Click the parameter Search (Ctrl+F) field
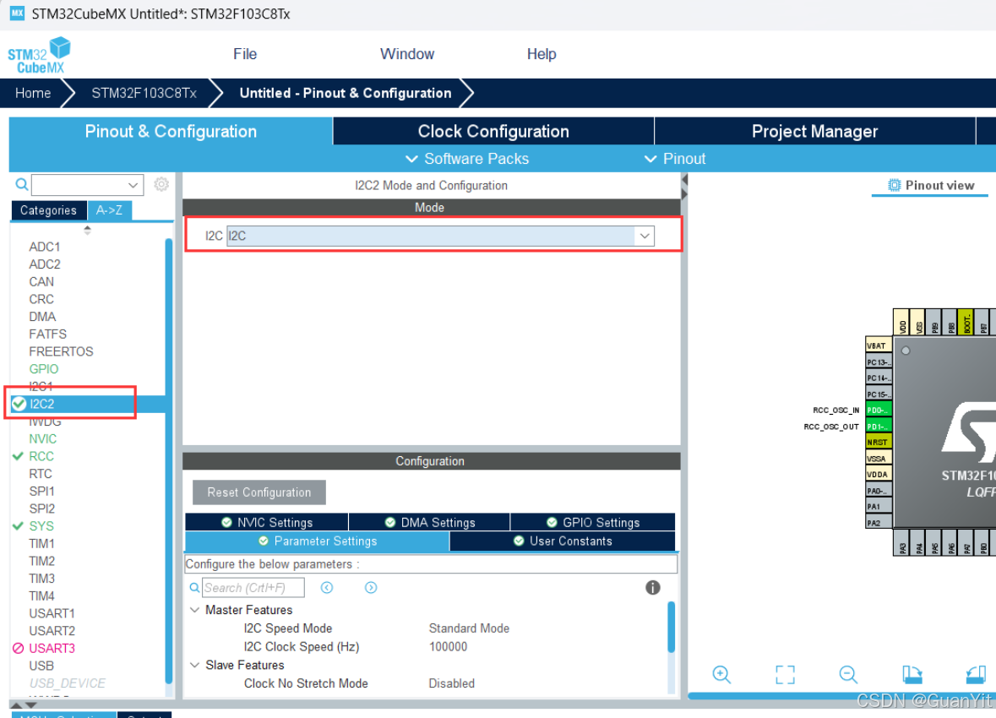The image size is (996, 718). pyautogui.click(x=253, y=588)
